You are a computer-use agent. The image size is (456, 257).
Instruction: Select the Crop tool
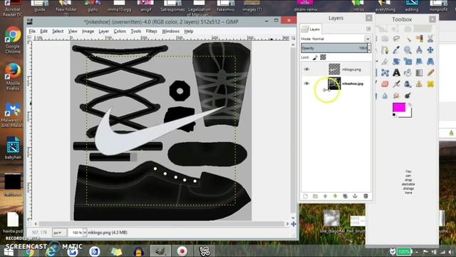[385, 61]
